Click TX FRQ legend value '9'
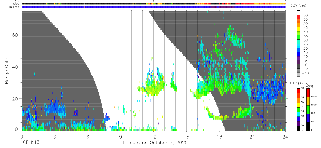Image resolution: width=321 pixels, height=148 pixels. click(302, 130)
